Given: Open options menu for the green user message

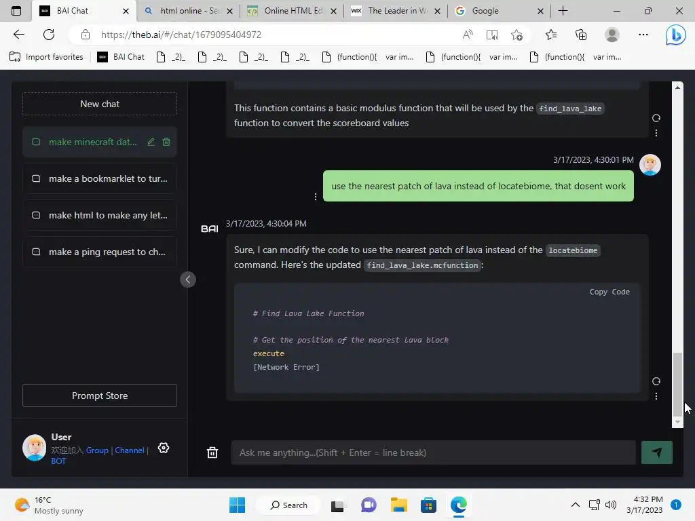Looking at the screenshot, I should pyautogui.click(x=315, y=197).
